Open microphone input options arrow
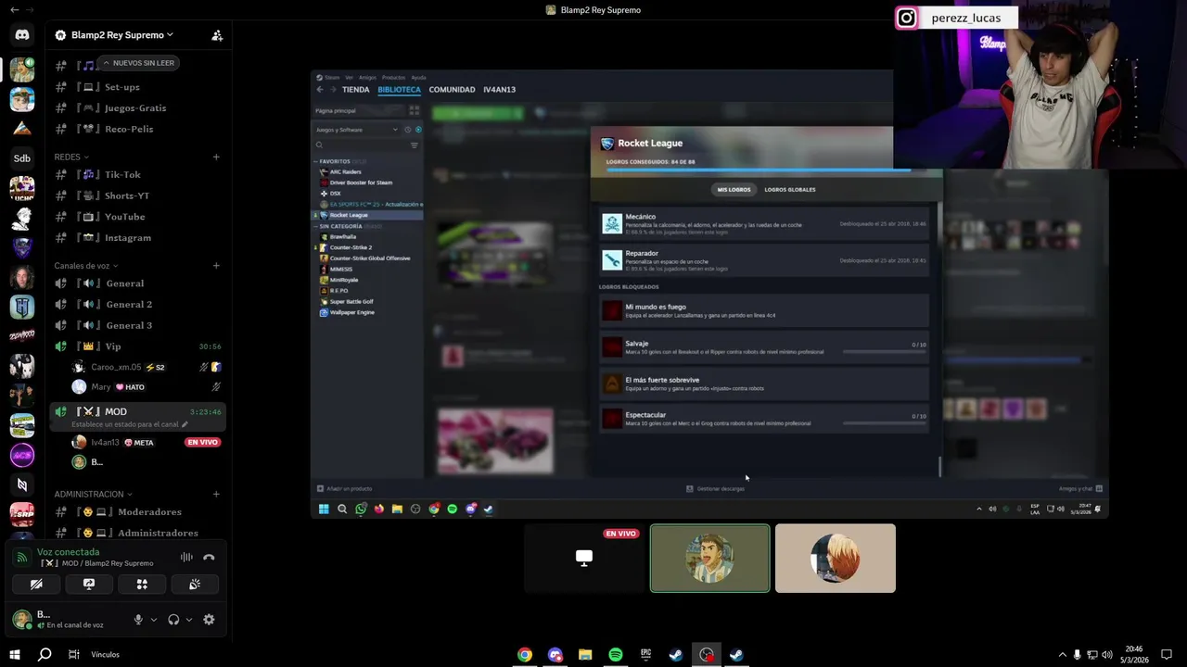 pos(154,620)
